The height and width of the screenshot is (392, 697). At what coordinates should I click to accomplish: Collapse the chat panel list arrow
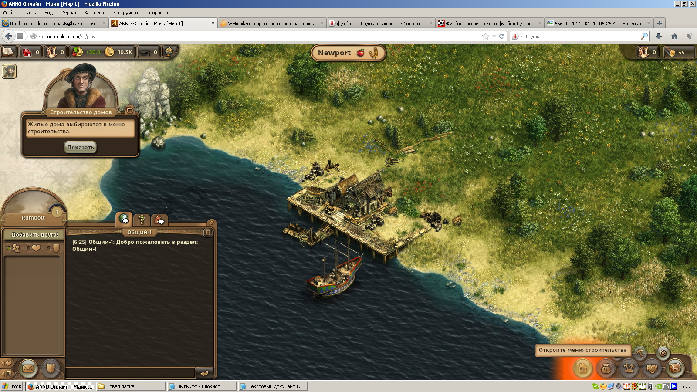[x=6, y=373]
